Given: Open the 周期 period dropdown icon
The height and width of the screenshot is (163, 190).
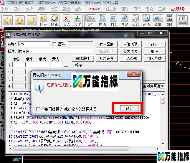Looking at the screenshot, I should [x=91, y=20].
